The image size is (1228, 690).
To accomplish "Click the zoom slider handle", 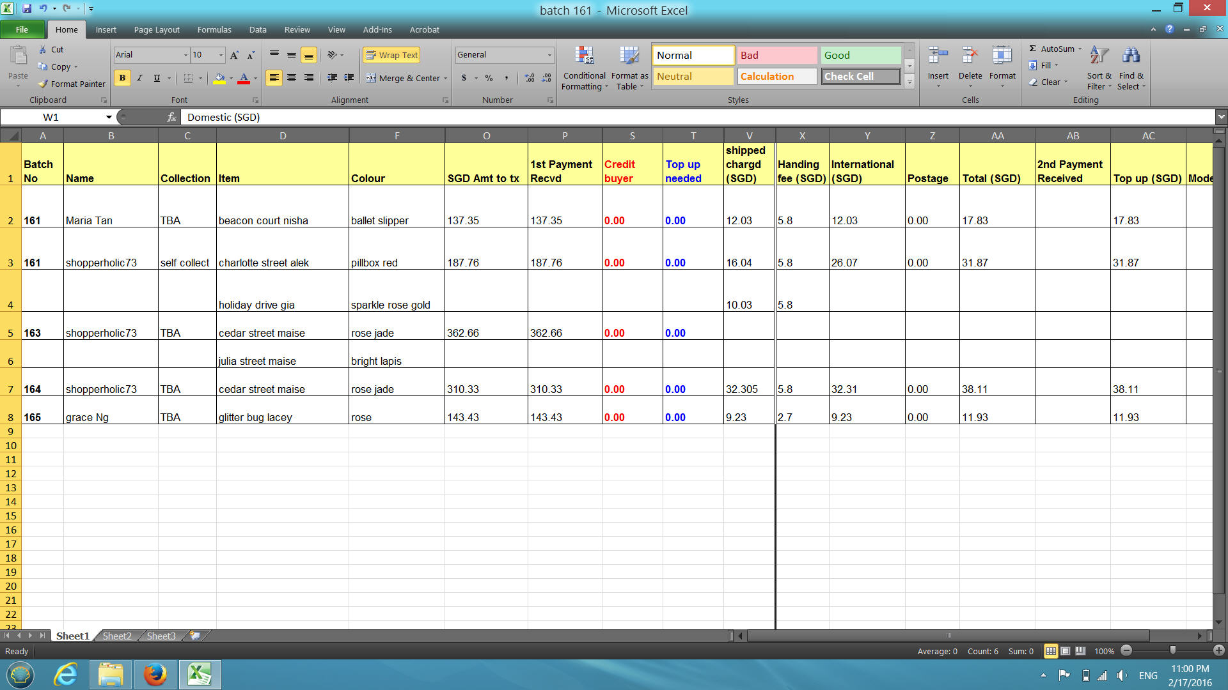I will (x=1172, y=650).
